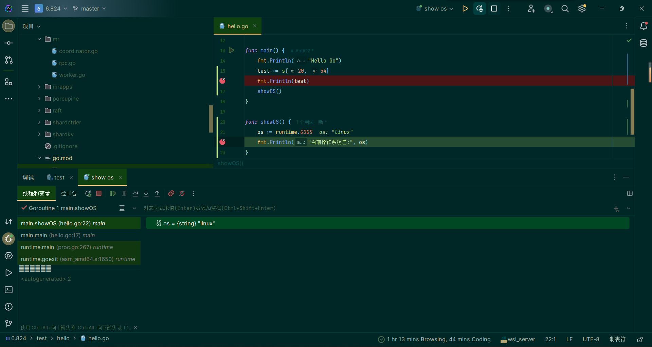Toggle debugger layout settings icon
Image resolution: width=652 pixels, height=347 pixels.
(x=630, y=193)
